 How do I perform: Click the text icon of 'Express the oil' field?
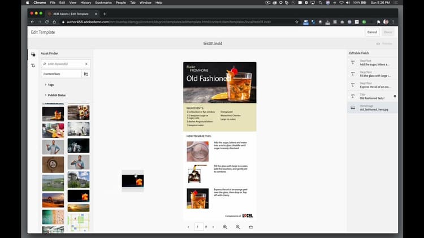[x=353, y=85]
